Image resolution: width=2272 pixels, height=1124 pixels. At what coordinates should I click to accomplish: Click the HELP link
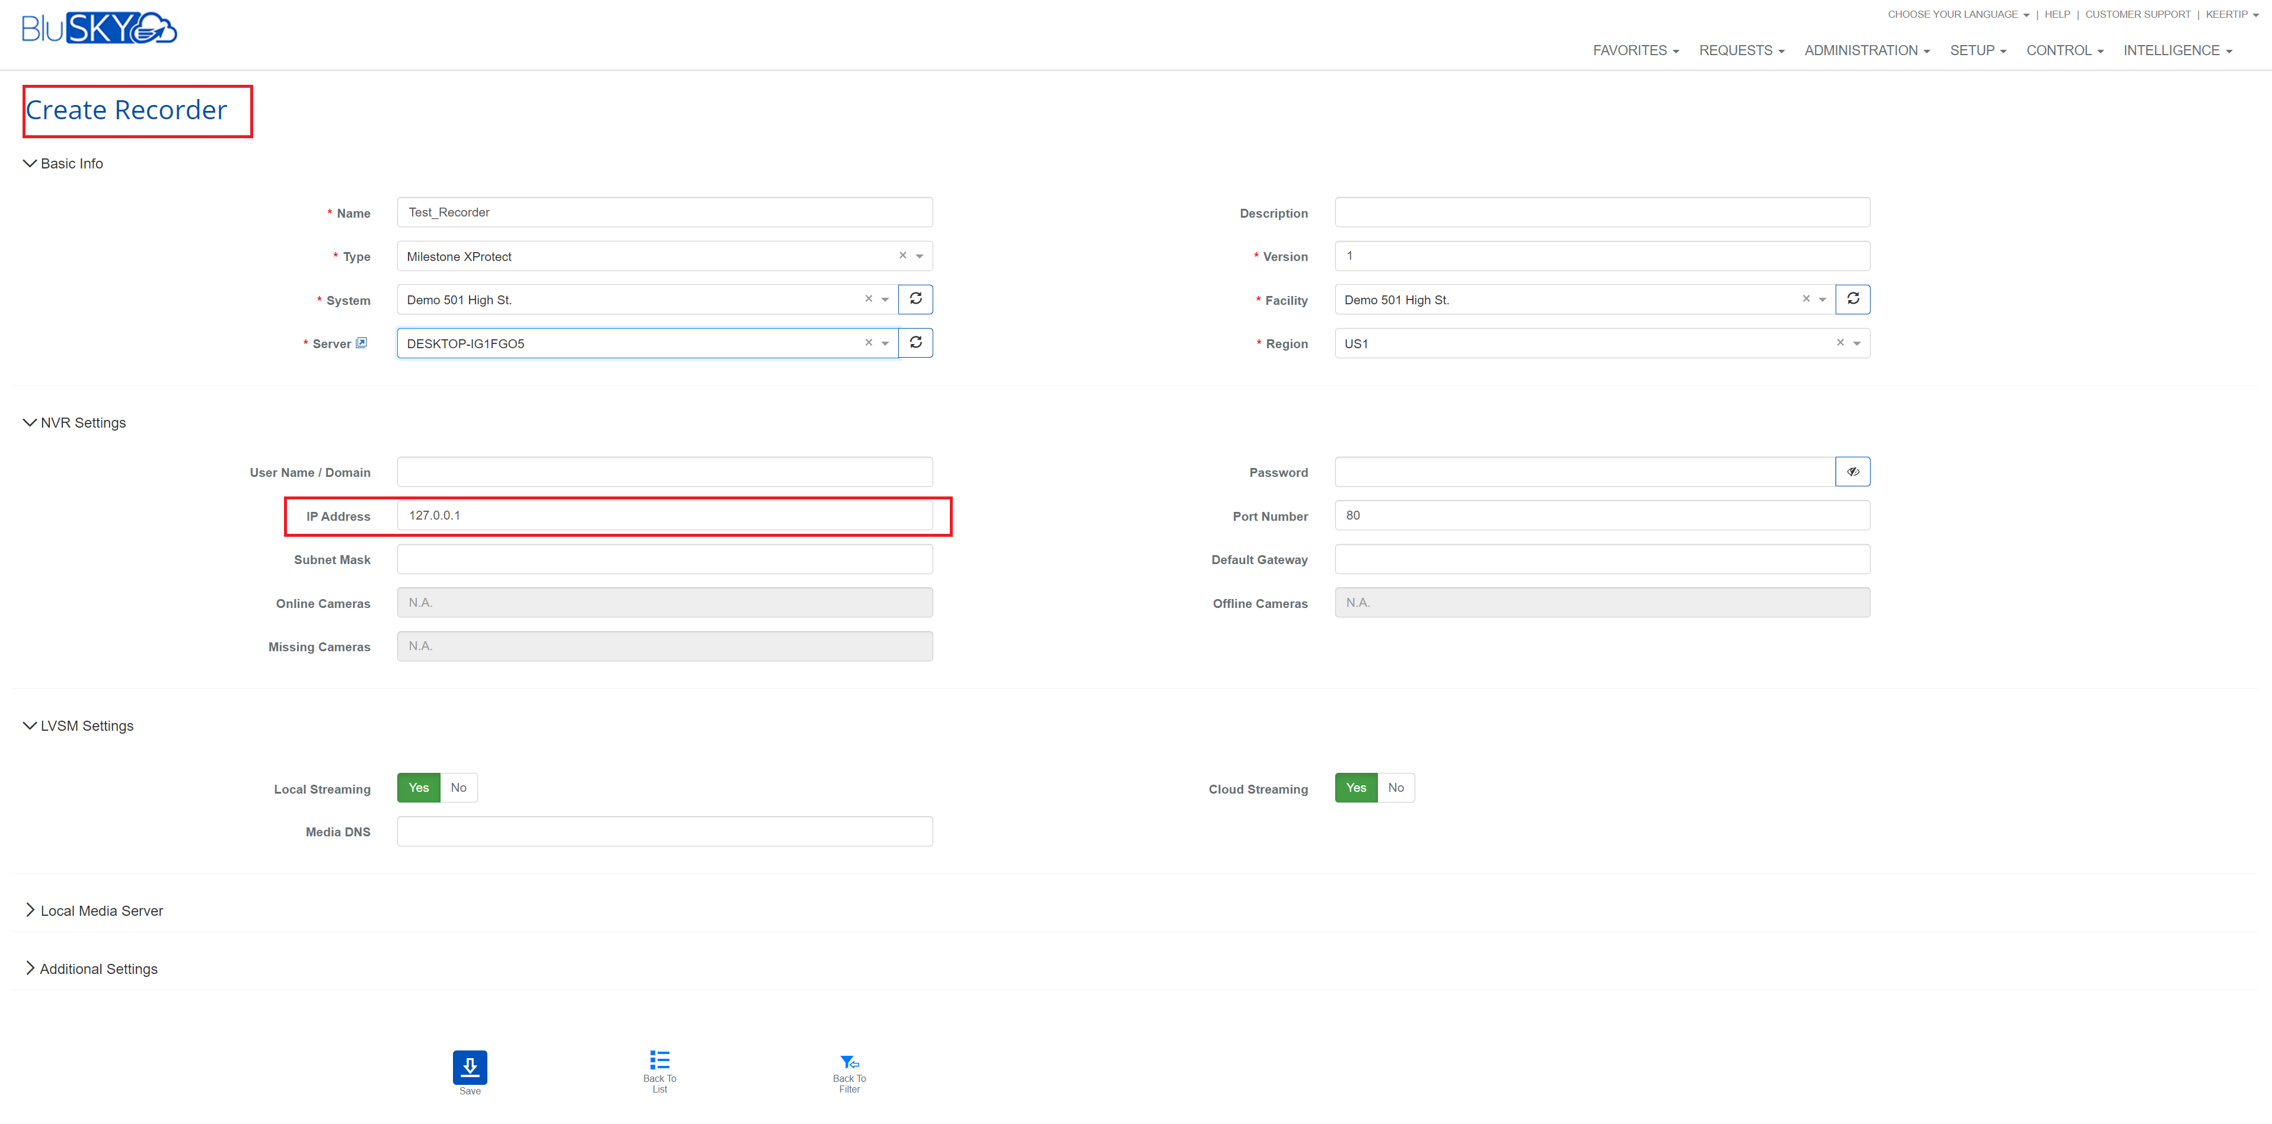tap(2057, 14)
